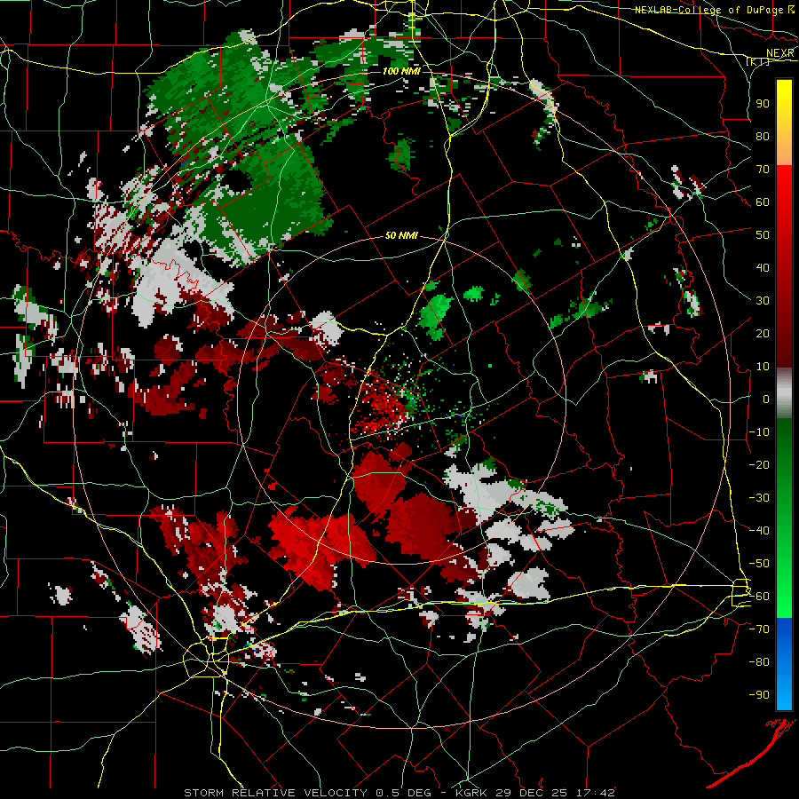The image size is (799, 799).
Task: Click the '-30' scale value
Action: (x=759, y=498)
